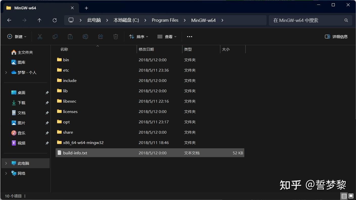Switch to large icons view icon
Viewport: 356px width, 200px height.
pyautogui.click(x=351, y=196)
